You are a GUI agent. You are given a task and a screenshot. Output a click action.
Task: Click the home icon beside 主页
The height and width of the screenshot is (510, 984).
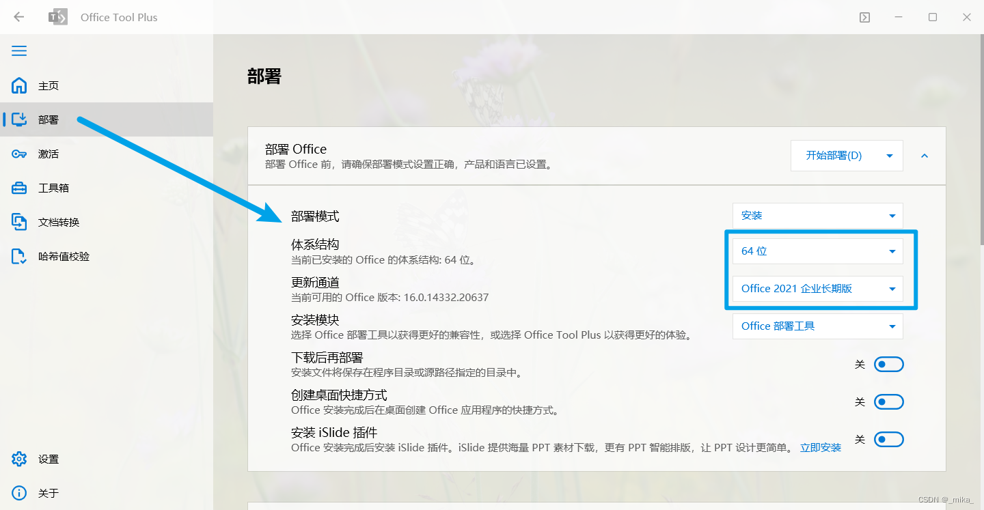pos(19,85)
